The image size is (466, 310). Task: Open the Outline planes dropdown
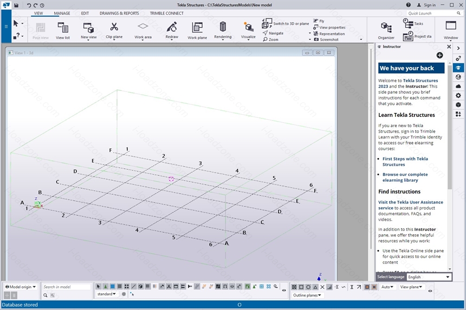click(x=307, y=295)
